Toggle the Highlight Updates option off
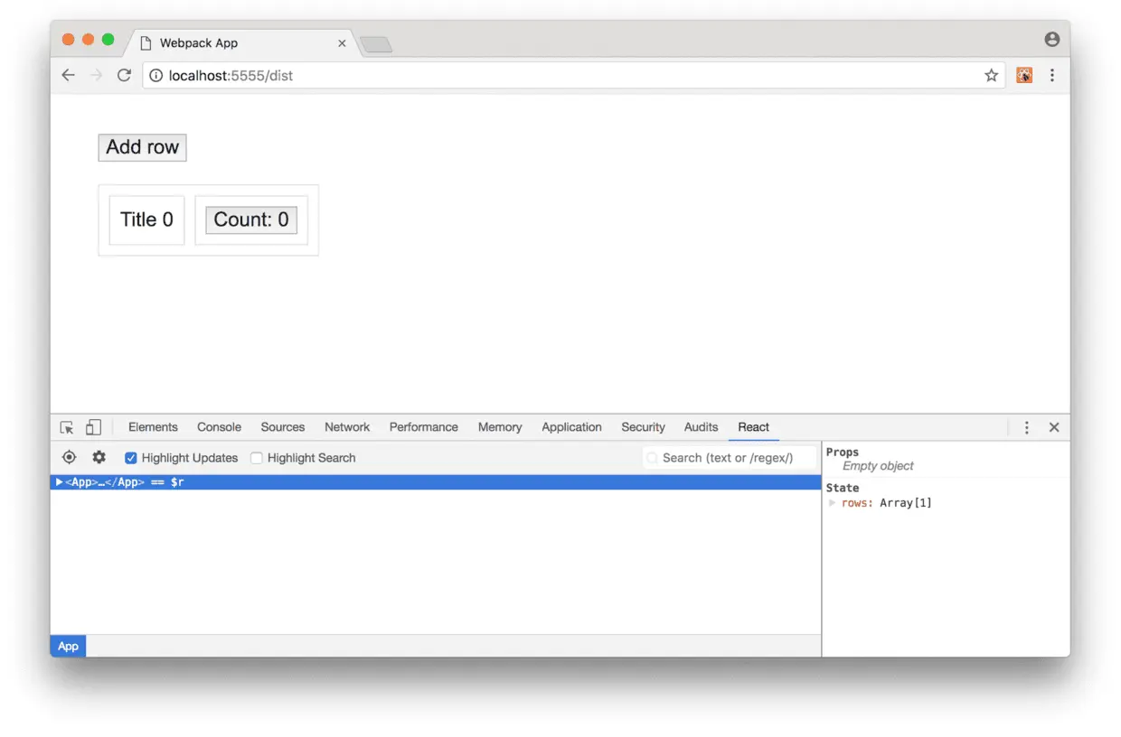Image resolution: width=1121 pixels, height=737 pixels. click(131, 457)
